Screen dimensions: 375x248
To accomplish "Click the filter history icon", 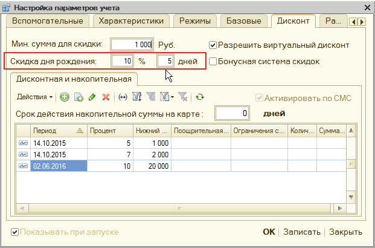I will 164,97.
